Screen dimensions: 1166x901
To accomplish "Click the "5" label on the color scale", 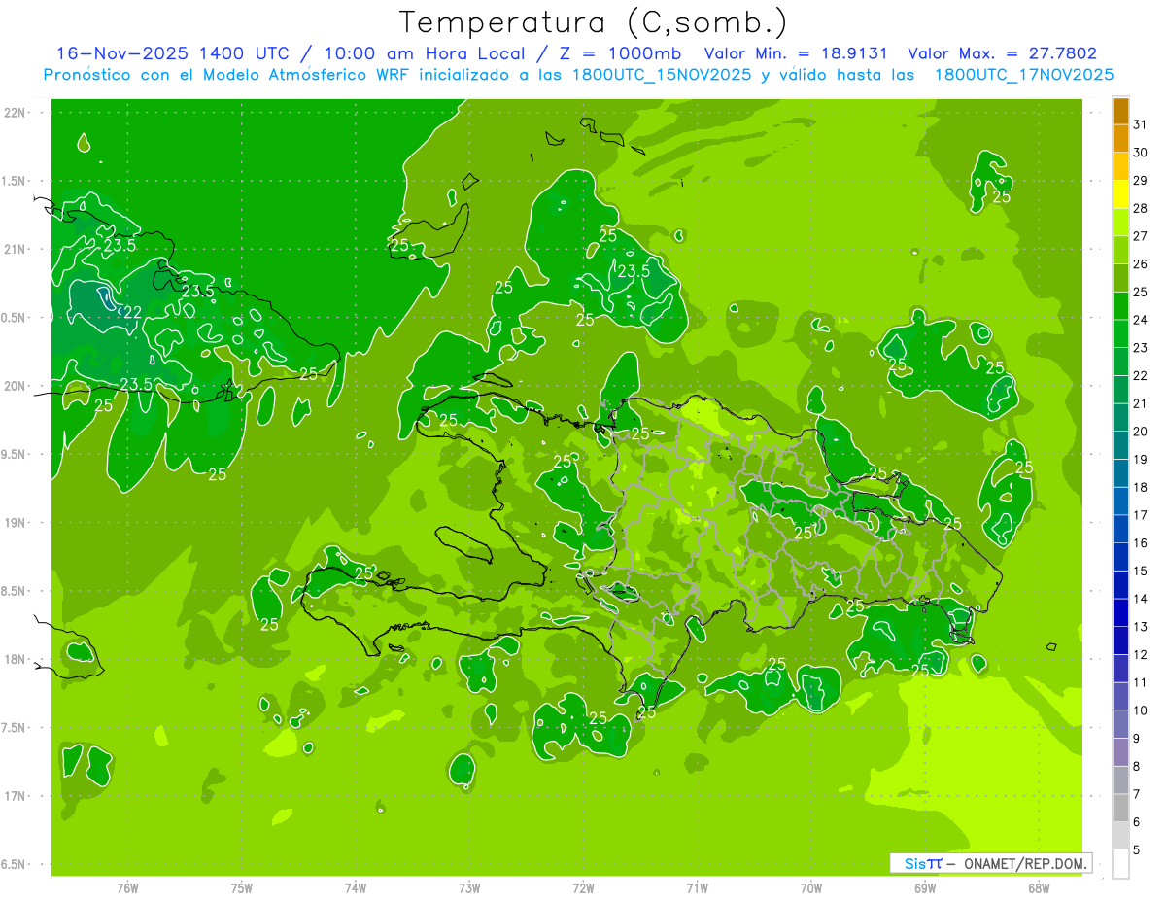I will point(1137,850).
